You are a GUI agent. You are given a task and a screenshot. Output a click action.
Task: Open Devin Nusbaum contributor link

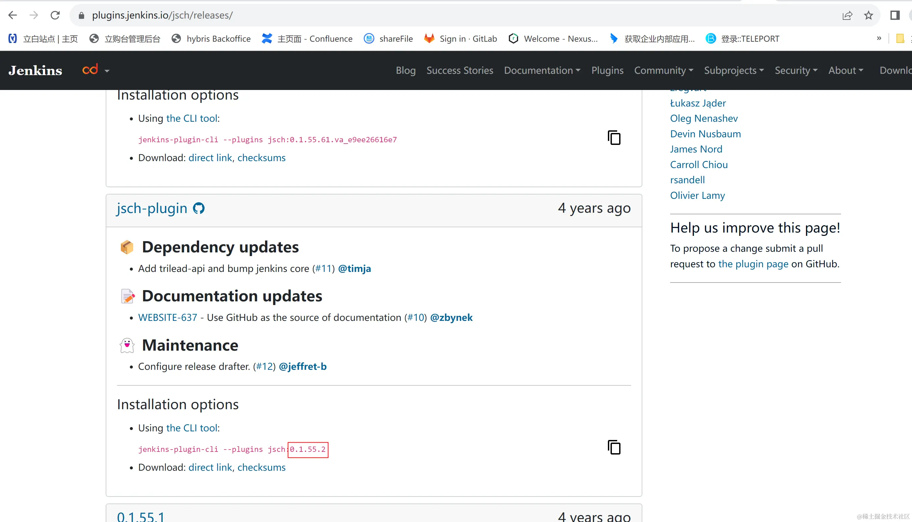[705, 134]
